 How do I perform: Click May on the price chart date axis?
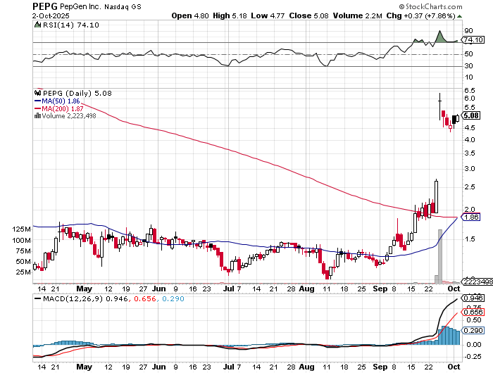(x=85, y=289)
